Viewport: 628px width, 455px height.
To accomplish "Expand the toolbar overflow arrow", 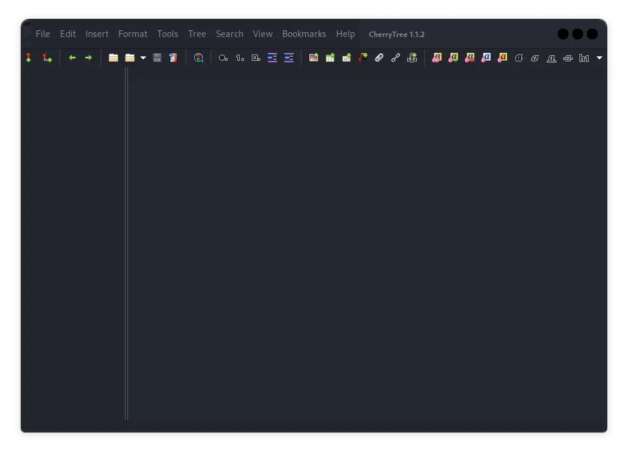I will pyautogui.click(x=599, y=58).
